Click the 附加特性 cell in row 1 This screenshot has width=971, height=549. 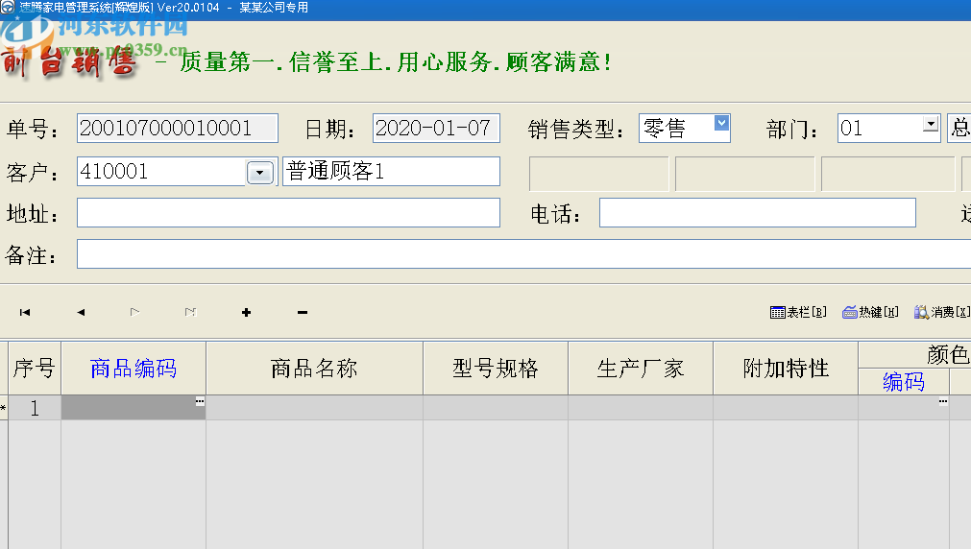786,408
